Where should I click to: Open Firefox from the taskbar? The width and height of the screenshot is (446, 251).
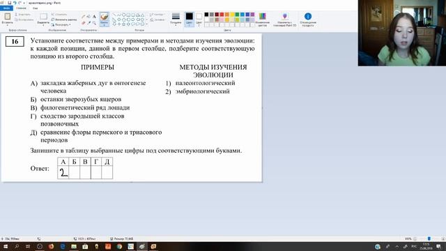coord(51,246)
